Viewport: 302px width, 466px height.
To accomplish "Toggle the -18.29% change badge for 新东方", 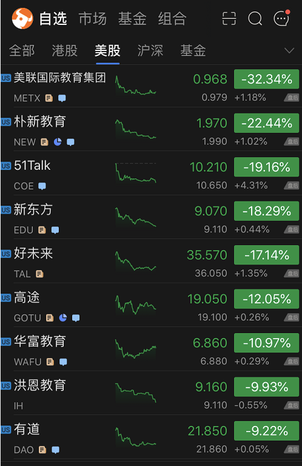I will (x=266, y=211).
